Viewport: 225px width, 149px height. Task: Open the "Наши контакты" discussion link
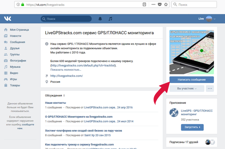[x=55, y=103]
